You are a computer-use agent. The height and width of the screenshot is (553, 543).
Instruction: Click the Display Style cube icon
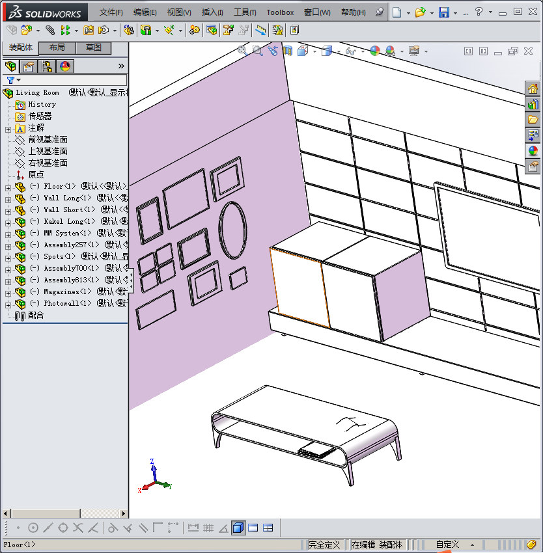(327, 51)
